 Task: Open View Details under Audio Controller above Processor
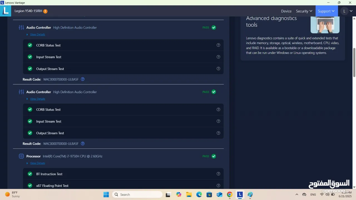coord(38,99)
